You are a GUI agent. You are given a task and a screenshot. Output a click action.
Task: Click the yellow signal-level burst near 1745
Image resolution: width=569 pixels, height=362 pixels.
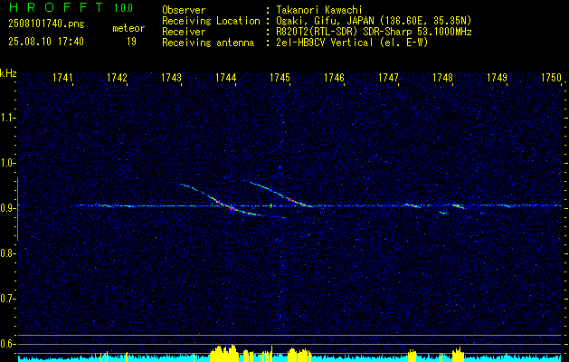tap(299, 355)
